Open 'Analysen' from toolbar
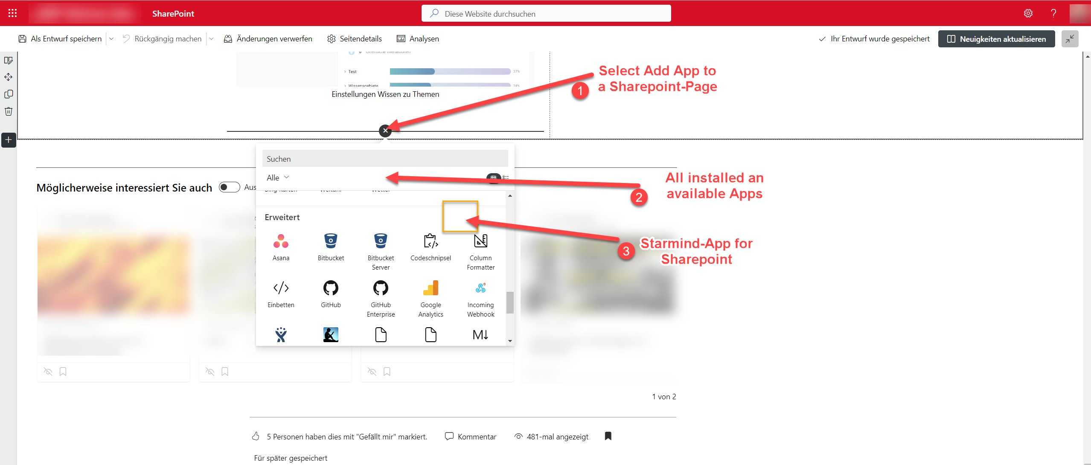This screenshot has width=1091, height=465. [x=418, y=39]
